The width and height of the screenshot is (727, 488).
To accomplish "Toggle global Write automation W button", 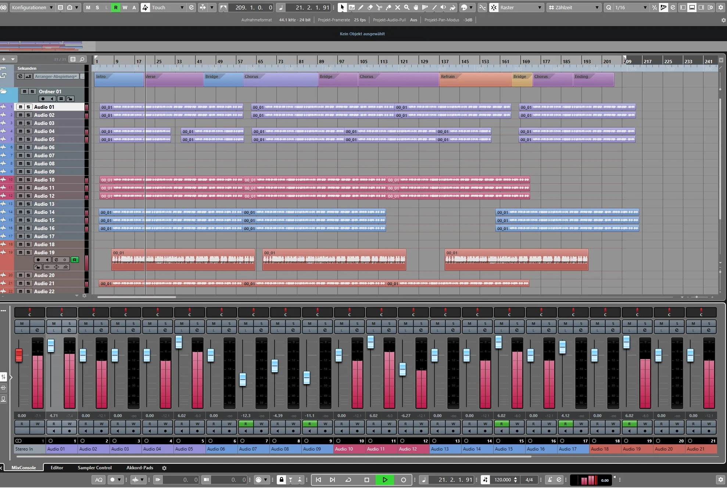I will click(125, 7).
